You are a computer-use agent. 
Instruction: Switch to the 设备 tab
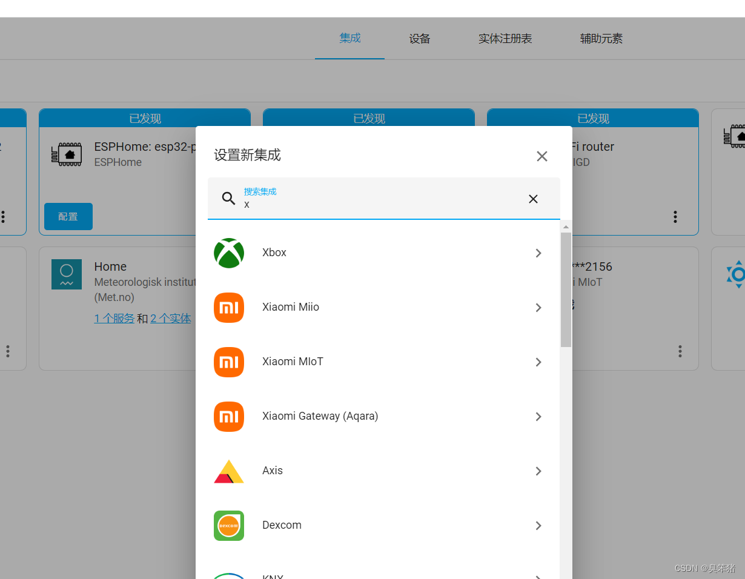pyautogui.click(x=420, y=39)
